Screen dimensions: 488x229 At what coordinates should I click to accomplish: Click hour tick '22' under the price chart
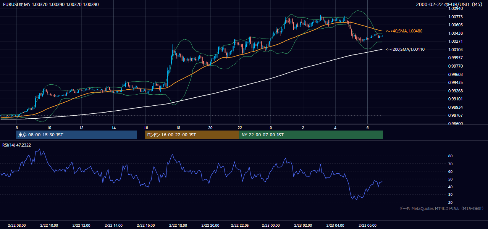[x=240, y=127]
